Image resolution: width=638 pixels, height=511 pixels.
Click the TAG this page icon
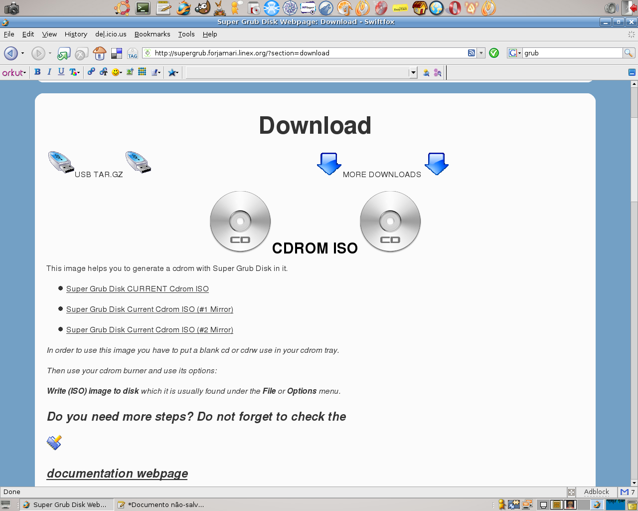pyautogui.click(x=132, y=53)
